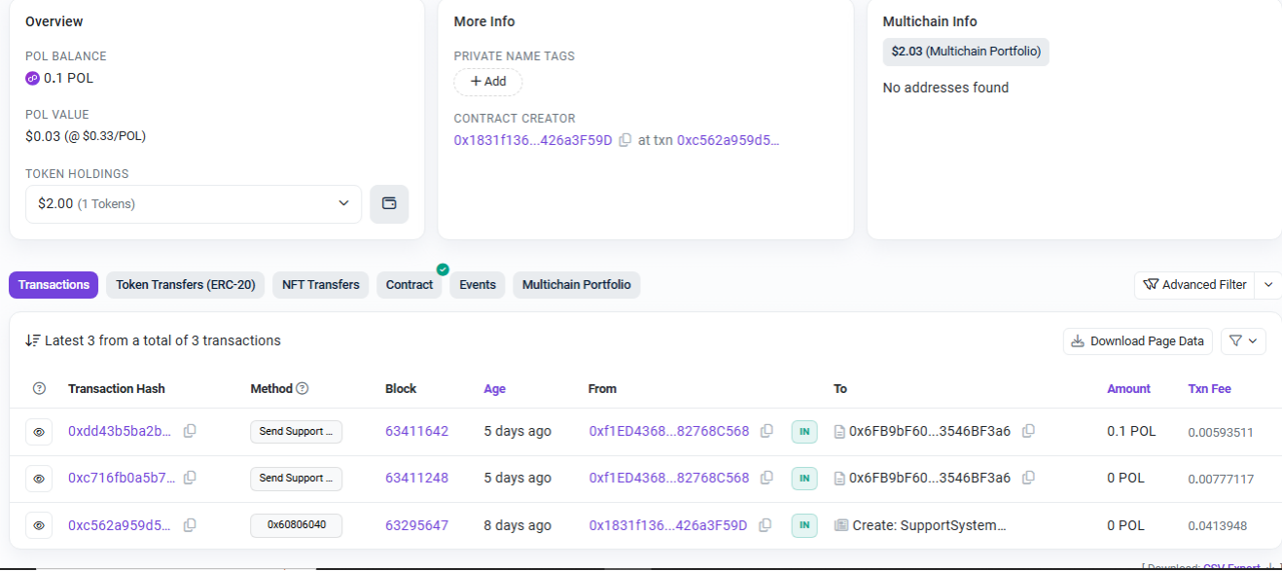
Task: Expand the Token Holdings $2.00 dropdown
Action: [193, 204]
